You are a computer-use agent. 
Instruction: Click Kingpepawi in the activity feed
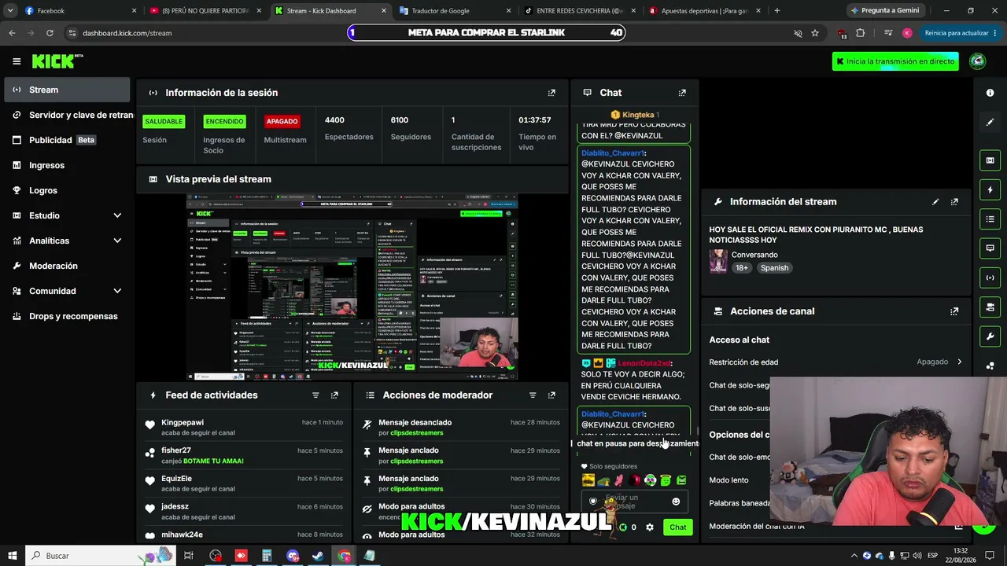point(183,423)
